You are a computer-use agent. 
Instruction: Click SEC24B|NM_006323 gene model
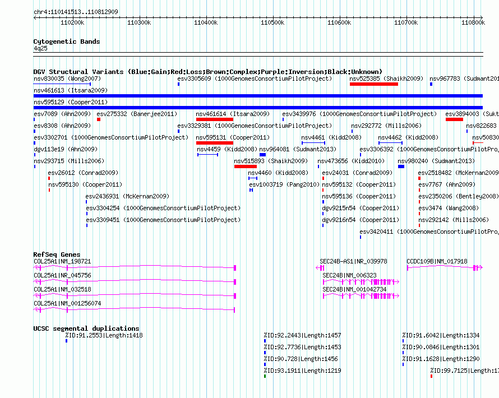click(361, 282)
